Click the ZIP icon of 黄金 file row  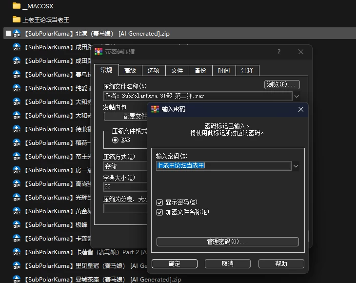[17, 211]
